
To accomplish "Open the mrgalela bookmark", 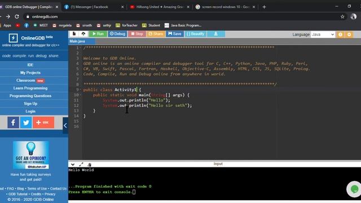I will tap(62, 25).
